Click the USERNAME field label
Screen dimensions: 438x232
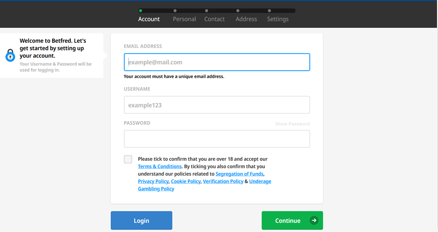pos(137,89)
